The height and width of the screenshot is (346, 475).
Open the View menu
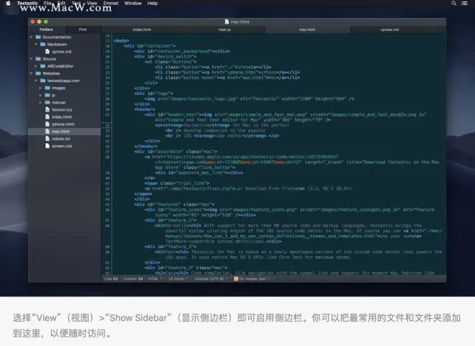click(x=92, y=3)
